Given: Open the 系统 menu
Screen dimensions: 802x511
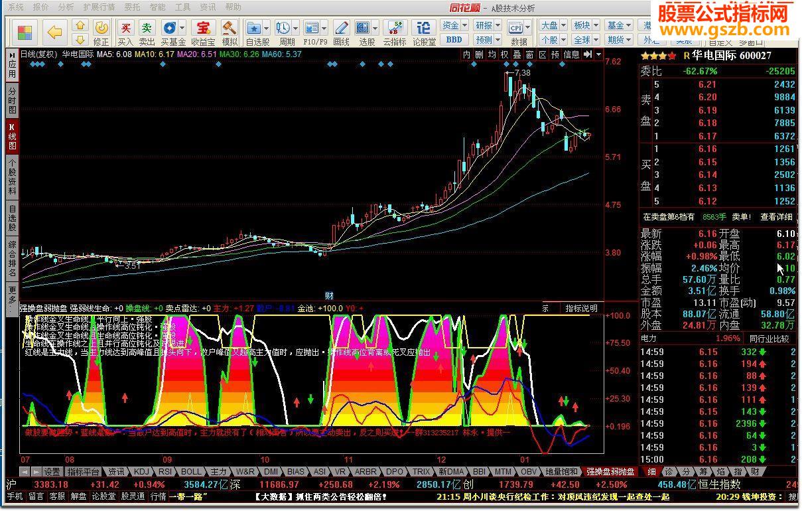Looking at the screenshot, I should point(15,7).
